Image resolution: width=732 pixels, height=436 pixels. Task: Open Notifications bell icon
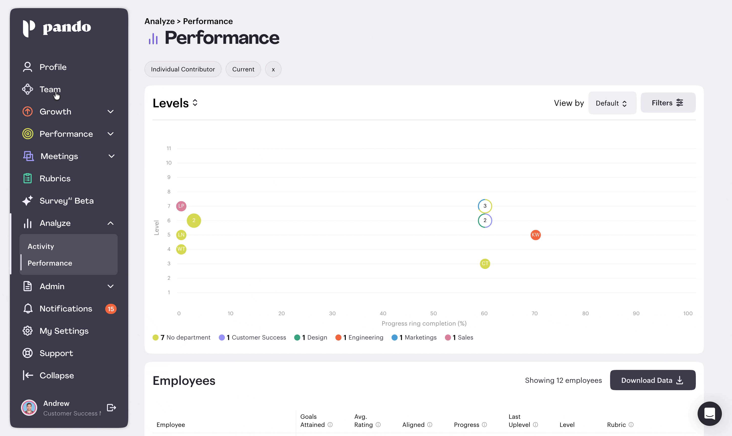point(28,309)
